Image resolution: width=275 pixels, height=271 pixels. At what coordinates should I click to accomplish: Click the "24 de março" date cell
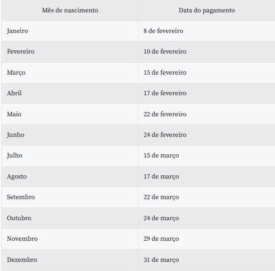[161, 218]
